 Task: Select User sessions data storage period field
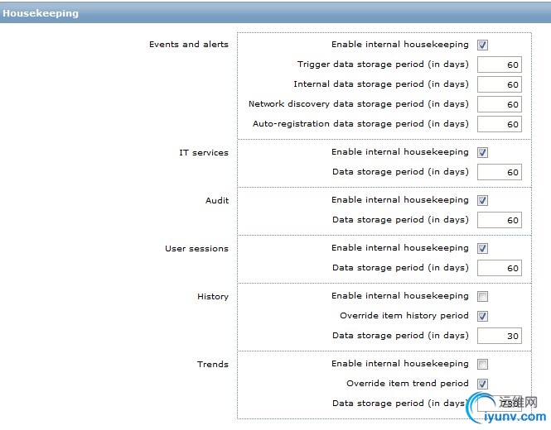pos(500,269)
